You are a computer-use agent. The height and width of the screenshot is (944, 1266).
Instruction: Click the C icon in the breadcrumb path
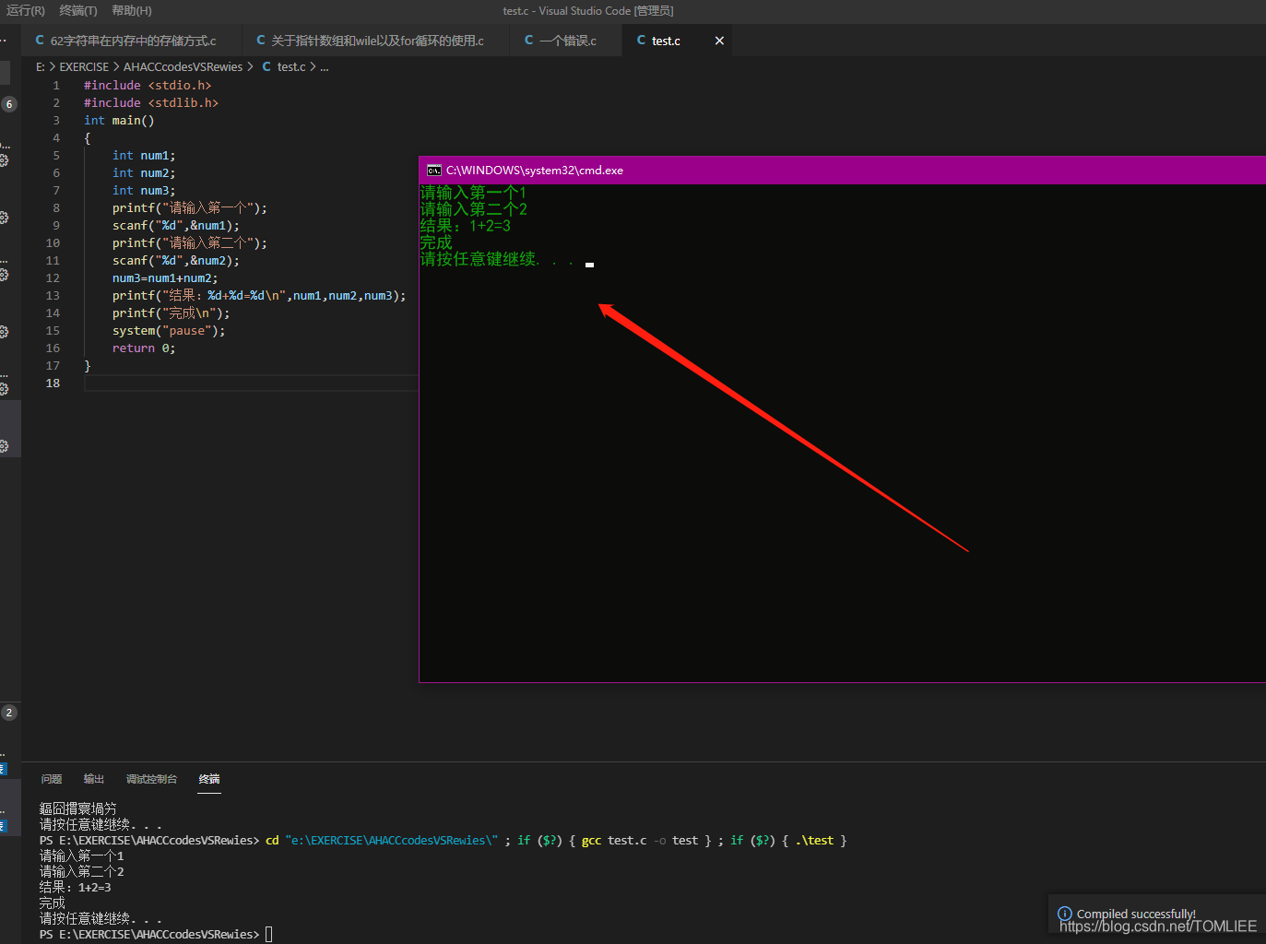266,66
